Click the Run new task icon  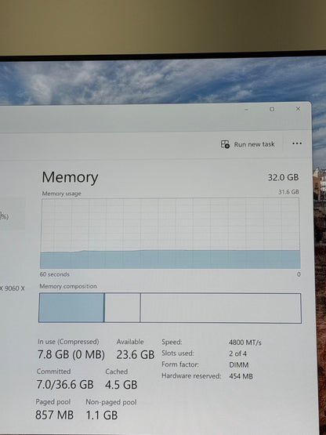(x=225, y=144)
